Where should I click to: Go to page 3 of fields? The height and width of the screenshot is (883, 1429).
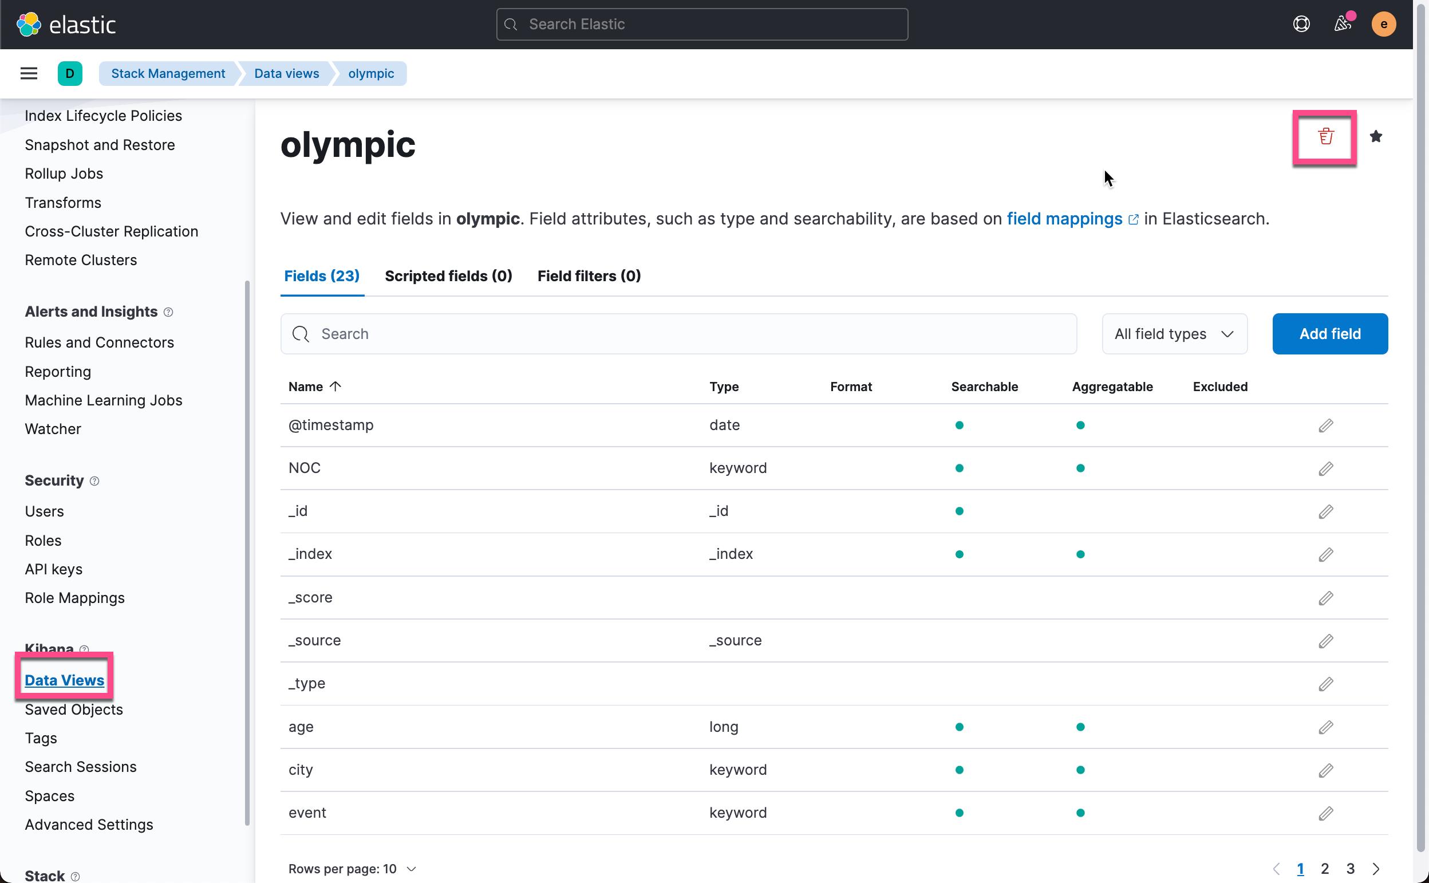click(x=1350, y=869)
